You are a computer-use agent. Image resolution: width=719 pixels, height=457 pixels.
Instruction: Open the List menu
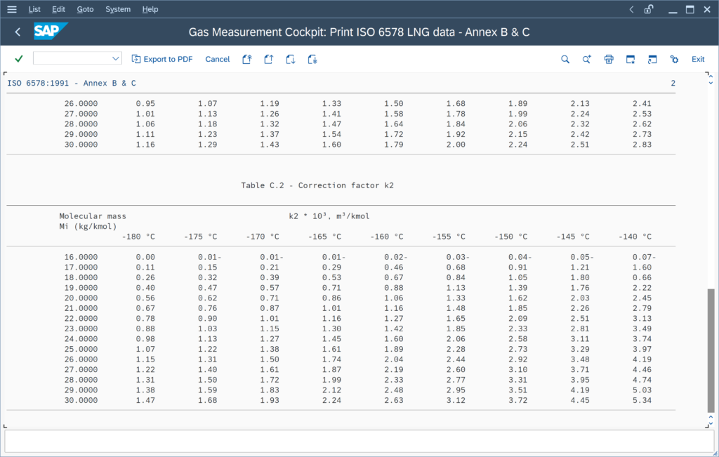click(x=34, y=9)
